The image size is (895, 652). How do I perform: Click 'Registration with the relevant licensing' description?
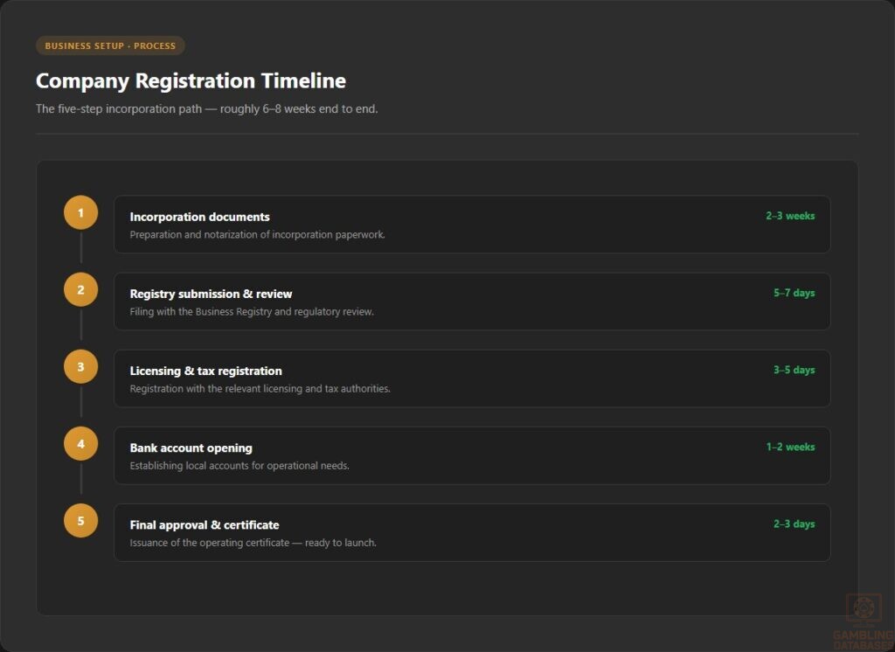pyautogui.click(x=260, y=389)
